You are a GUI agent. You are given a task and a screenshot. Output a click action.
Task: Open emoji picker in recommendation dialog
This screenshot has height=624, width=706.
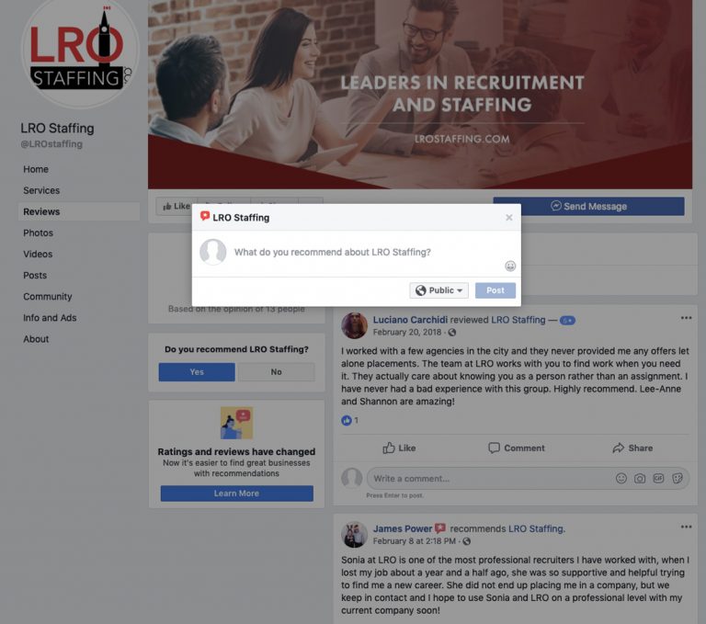[x=509, y=267]
